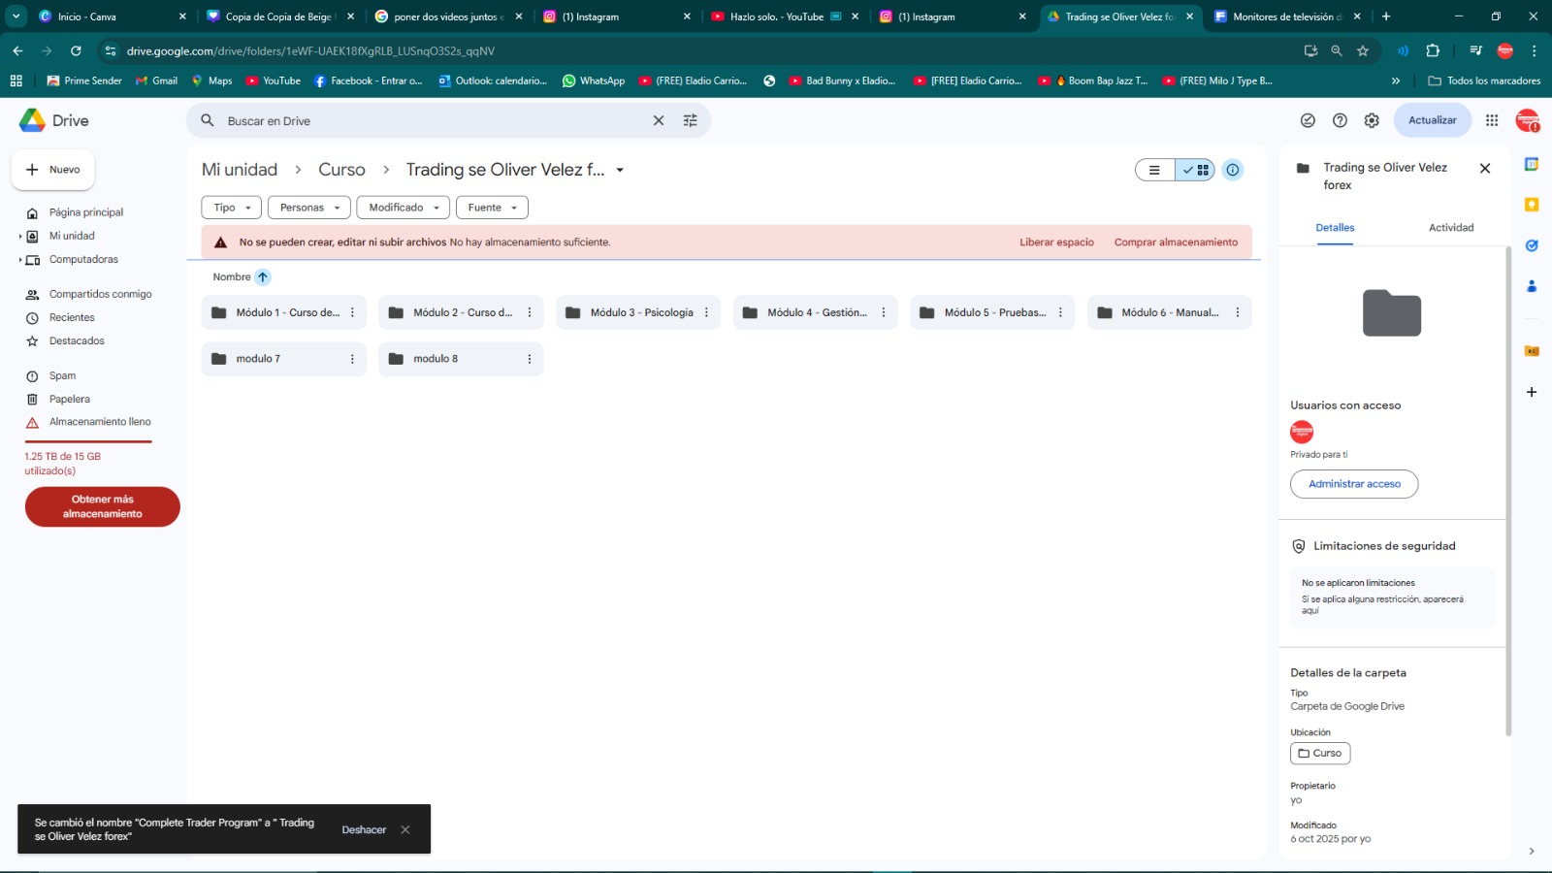Navigate to Mi unidad breadcrumb
Image resolution: width=1552 pixels, height=873 pixels.
point(240,170)
